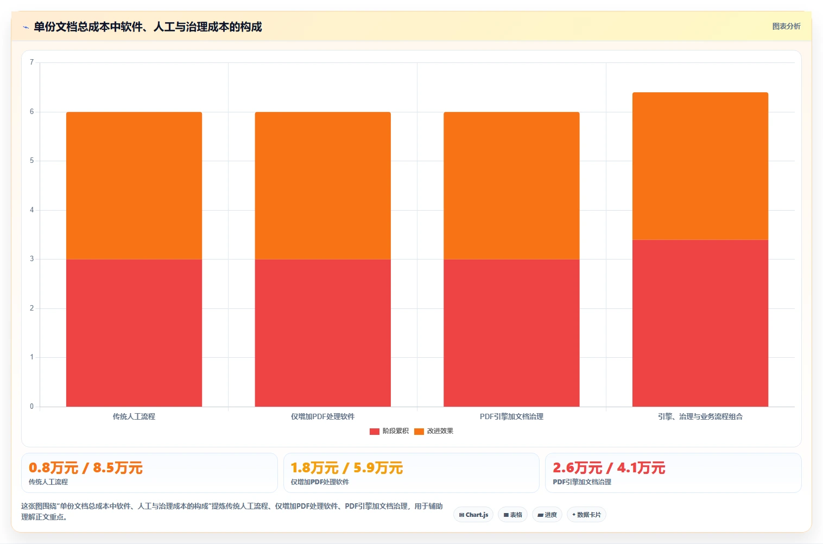823x544 pixels.
Task: Click the 仅增加PDF处理软件 x-axis label
Action: [322, 416]
